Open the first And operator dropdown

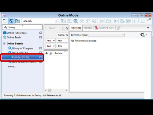(50, 41)
